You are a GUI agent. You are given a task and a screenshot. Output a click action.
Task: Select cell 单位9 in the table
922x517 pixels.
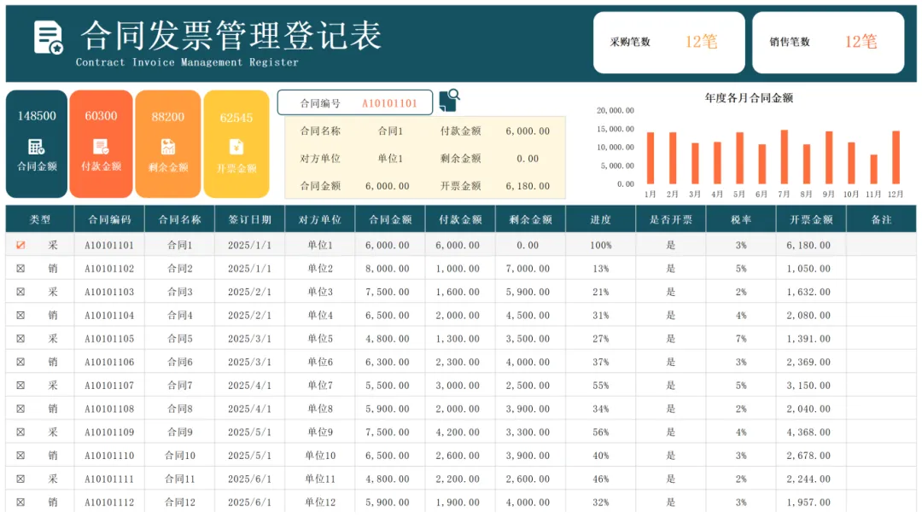(320, 433)
